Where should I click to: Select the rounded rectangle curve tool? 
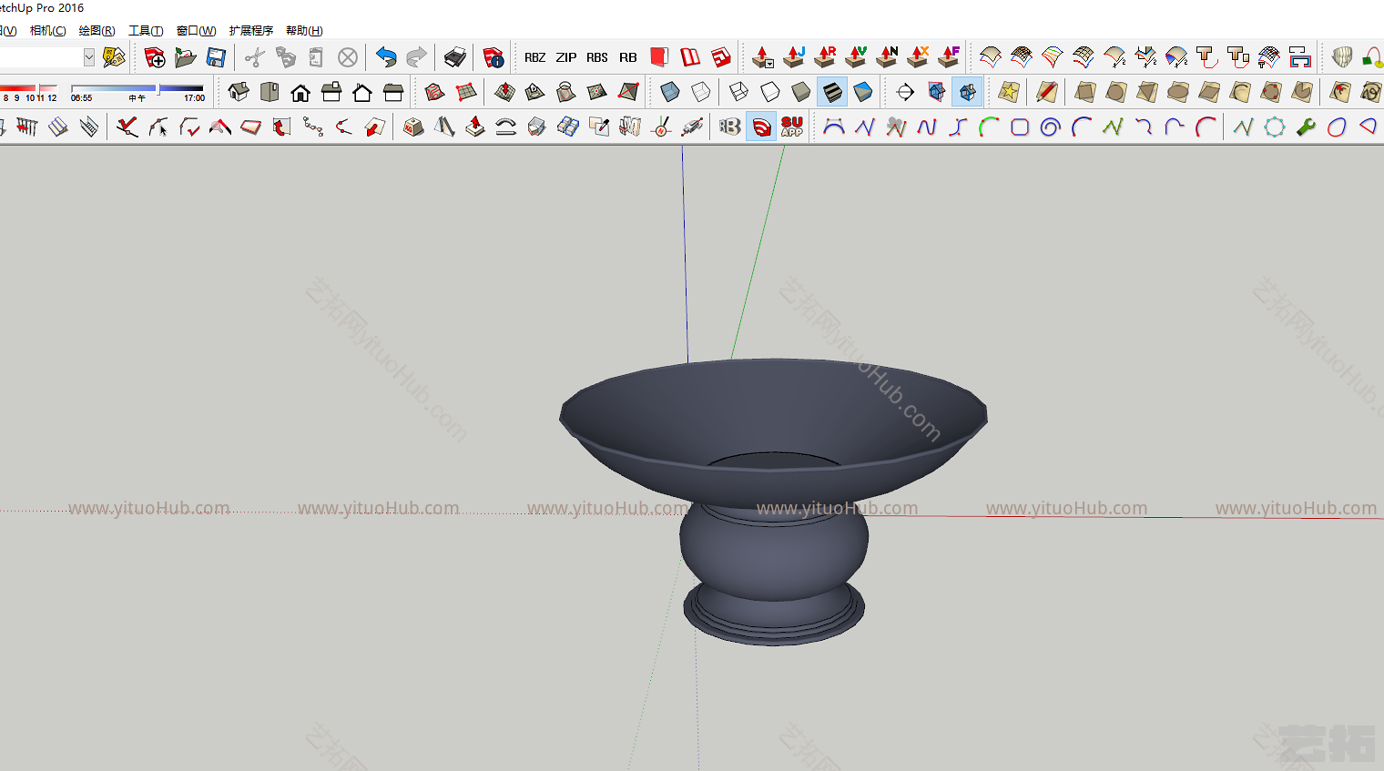pyautogui.click(x=1019, y=127)
